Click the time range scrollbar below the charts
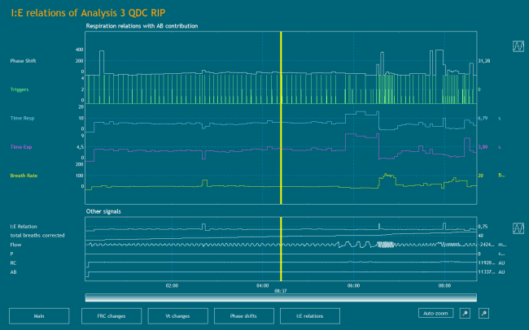The height and width of the screenshot is (330, 529). click(280, 297)
